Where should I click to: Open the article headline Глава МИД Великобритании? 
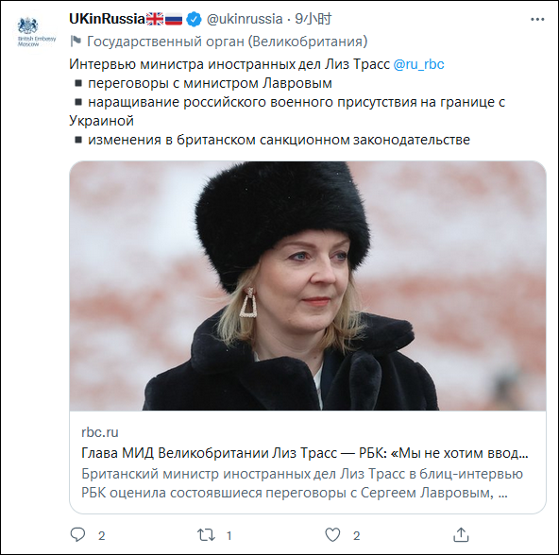click(x=305, y=453)
